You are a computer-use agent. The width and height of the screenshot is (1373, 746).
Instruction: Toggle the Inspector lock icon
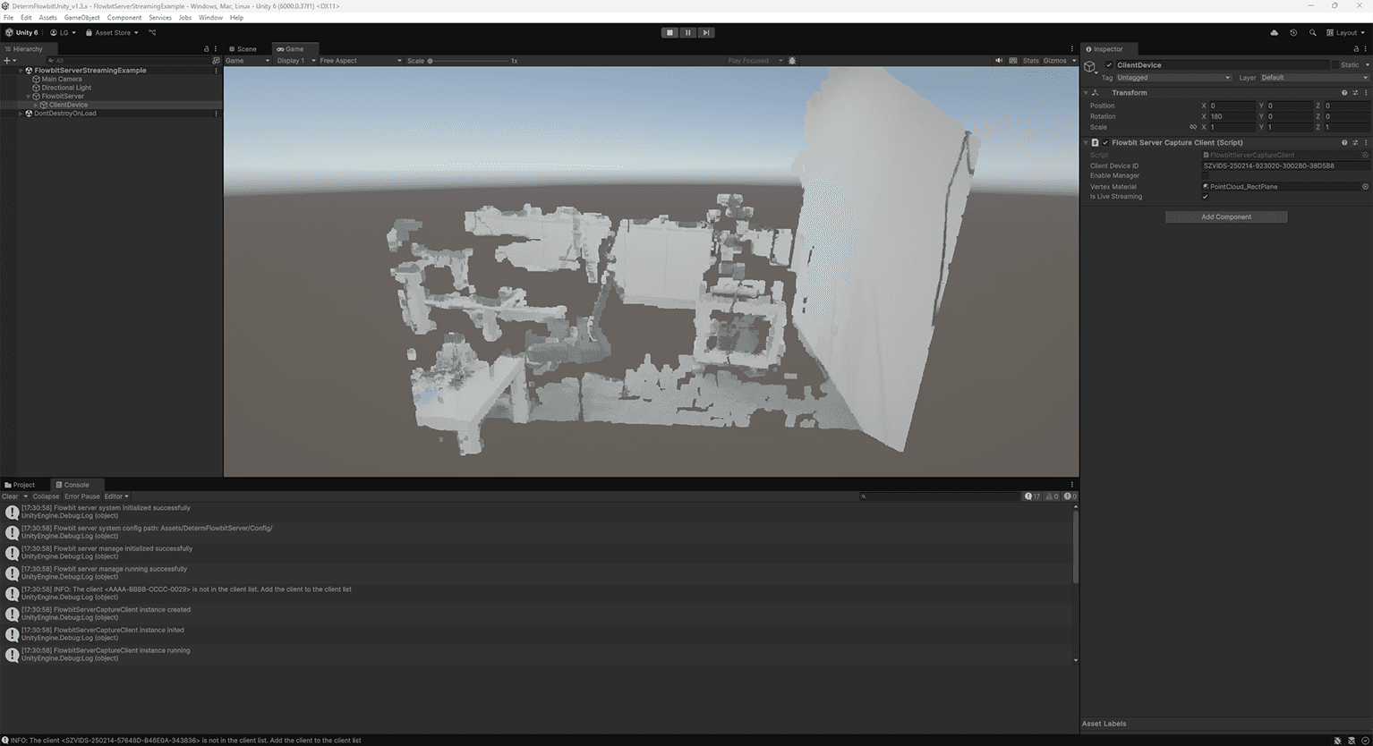click(x=1356, y=49)
